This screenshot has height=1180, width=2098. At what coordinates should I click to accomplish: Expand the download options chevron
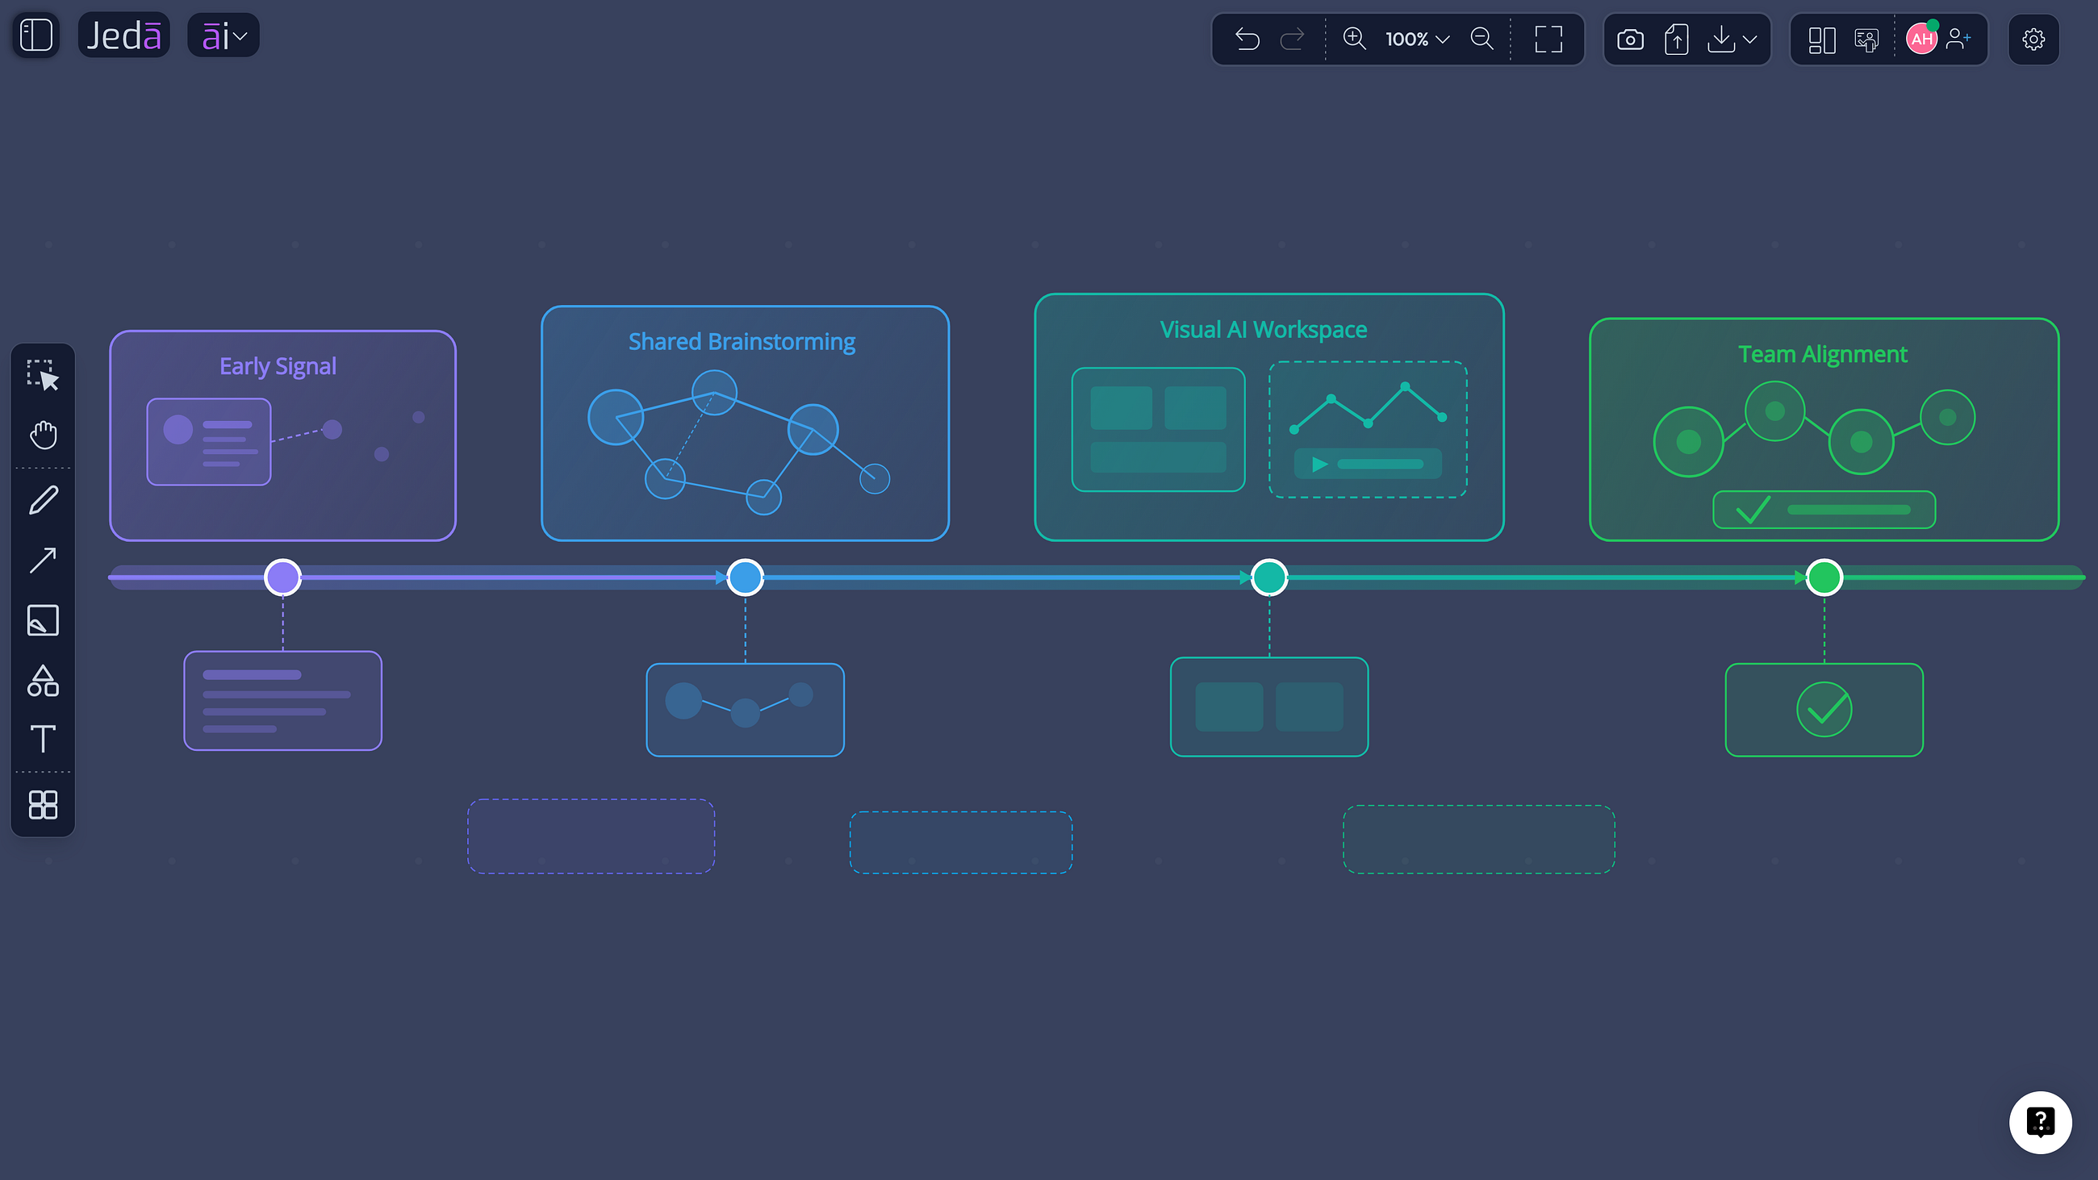pos(1749,39)
